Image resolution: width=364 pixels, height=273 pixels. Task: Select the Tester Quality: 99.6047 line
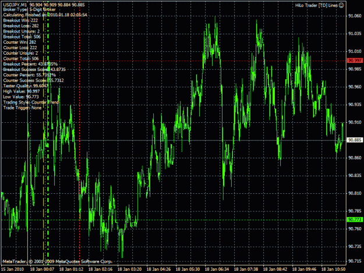point(26,86)
